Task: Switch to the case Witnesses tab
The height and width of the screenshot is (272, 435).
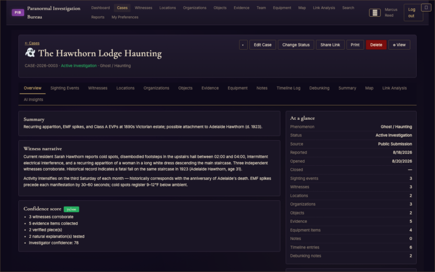Action: (x=98, y=88)
